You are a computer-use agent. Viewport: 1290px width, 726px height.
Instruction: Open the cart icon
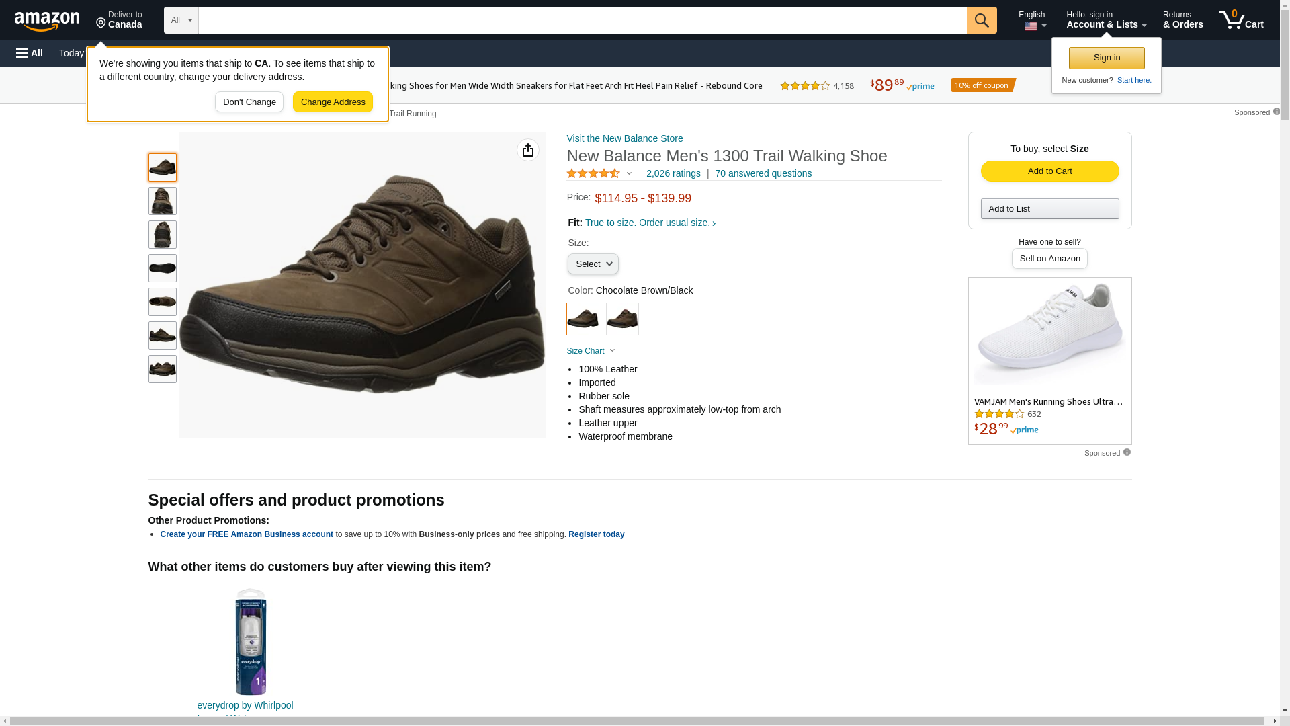coord(1241,20)
